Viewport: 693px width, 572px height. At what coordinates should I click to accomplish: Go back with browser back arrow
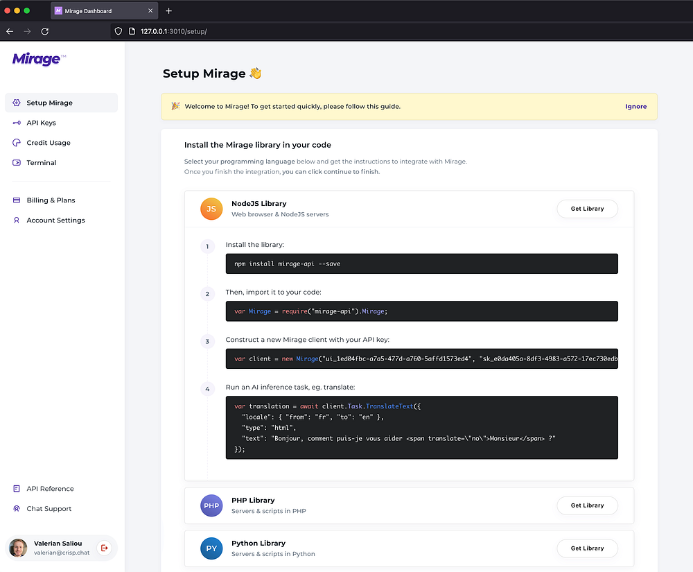(x=10, y=31)
